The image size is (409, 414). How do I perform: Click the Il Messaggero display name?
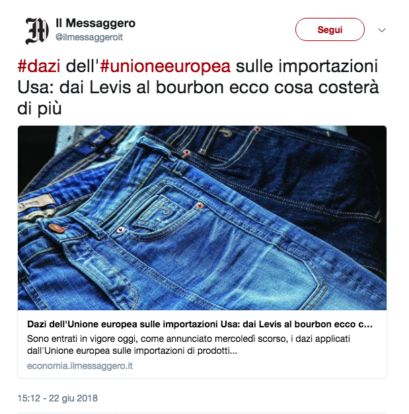[x=95, y=23]
